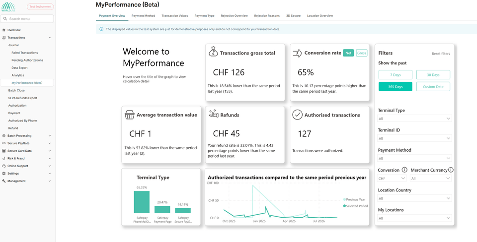Viewport: 477px width, 242px height.
Task: Expand the Online Support chevron
Action: coord(50,166)
